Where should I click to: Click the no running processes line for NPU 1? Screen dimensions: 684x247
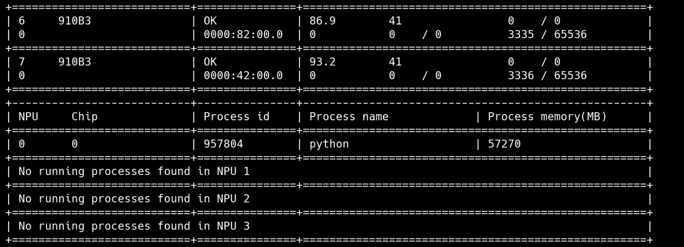tap(134, 172)
